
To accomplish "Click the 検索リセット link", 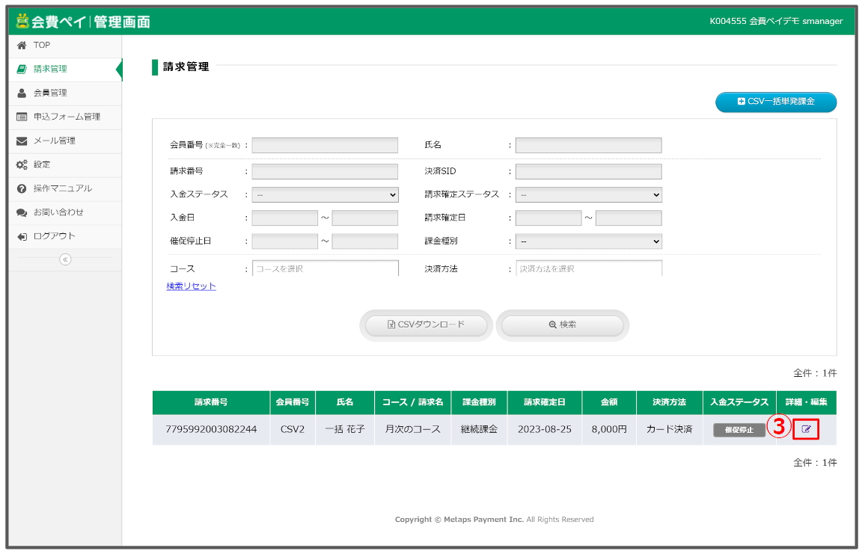I will 191,286.
